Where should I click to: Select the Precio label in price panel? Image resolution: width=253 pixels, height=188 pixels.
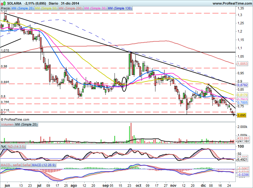click(x=5, y=8)
